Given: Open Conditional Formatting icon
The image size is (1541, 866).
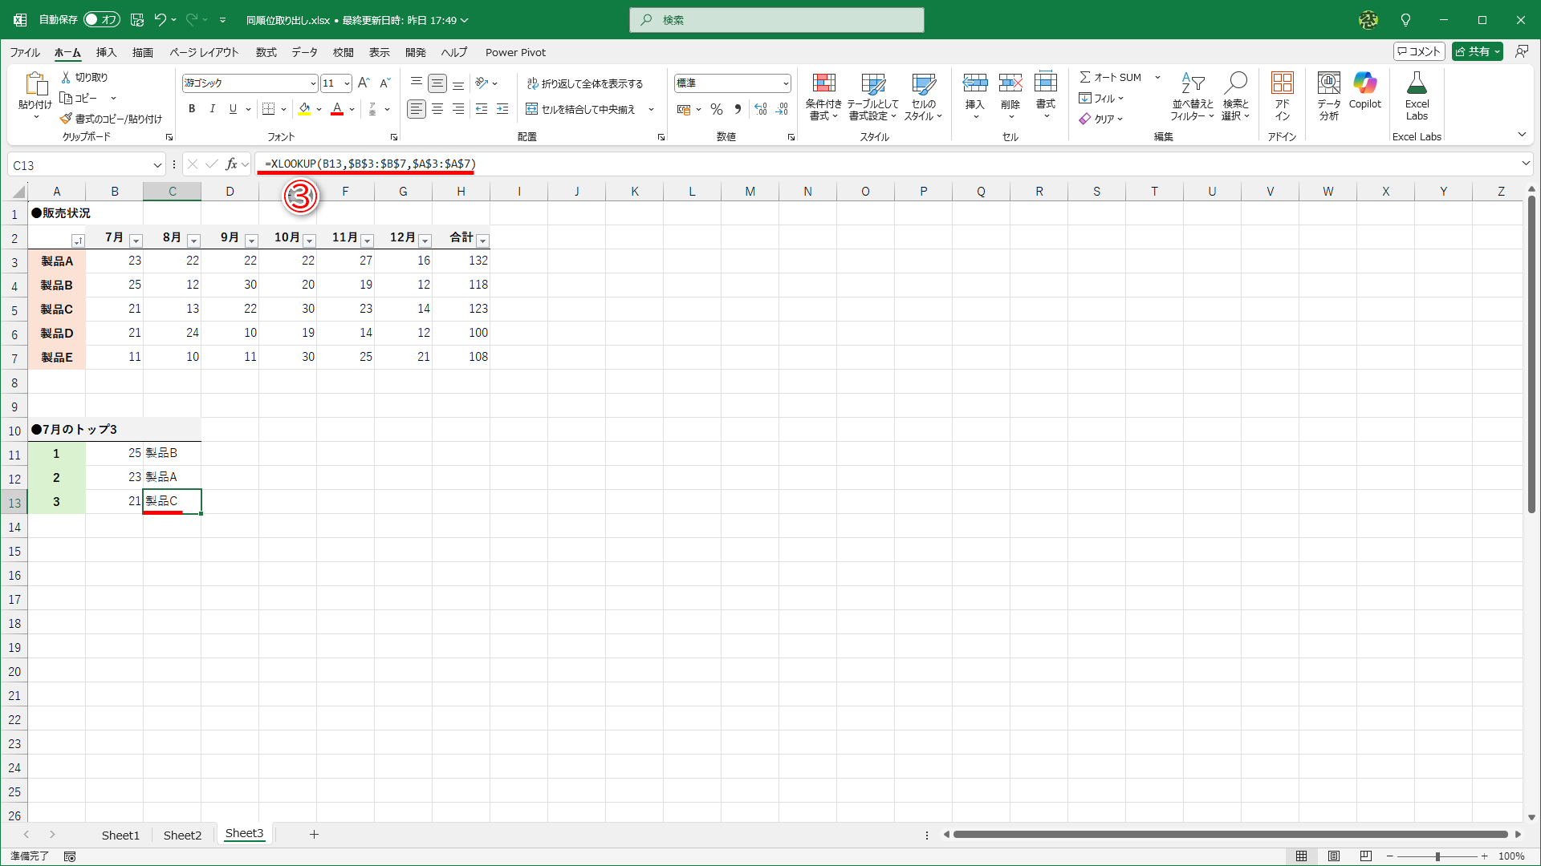Looking at the screenshot, I should tap(823, 84).
